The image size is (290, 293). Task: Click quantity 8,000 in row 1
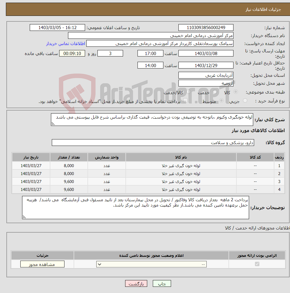pos(69,166)
